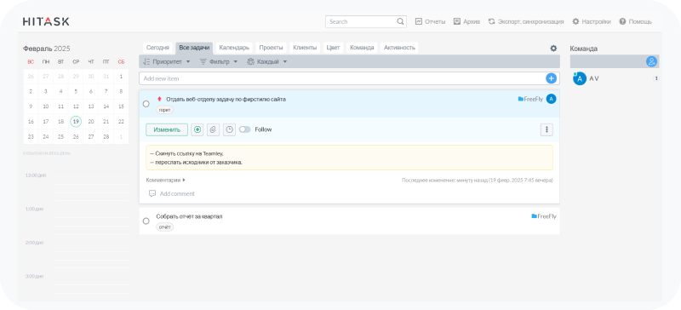Click the 12:00 дня time slot
The width and height of the screenshot is (681, 310).
92,175
